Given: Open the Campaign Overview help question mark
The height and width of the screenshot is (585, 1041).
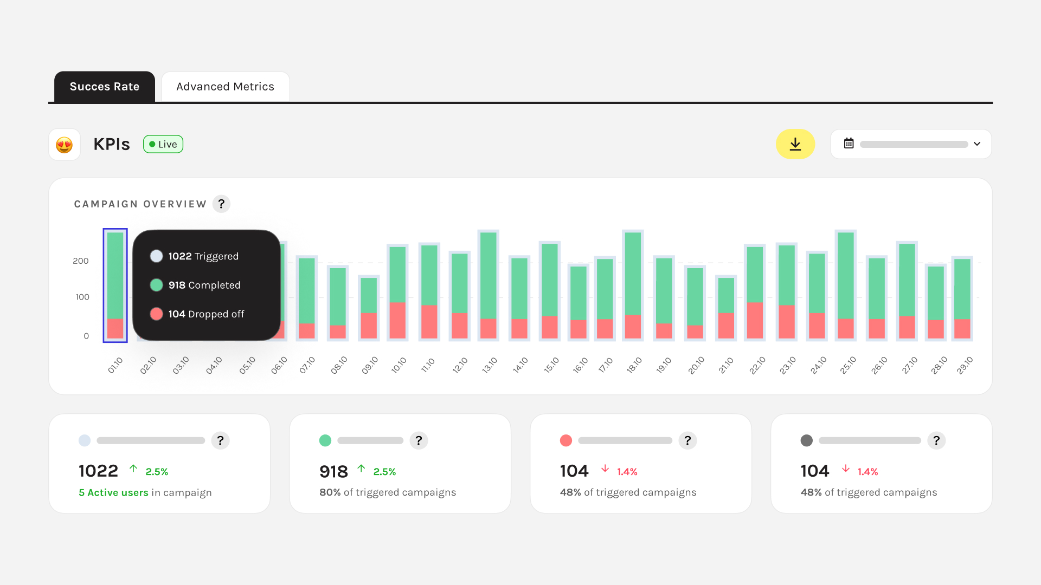Looking at the screenshot, I should coord(221,204).
